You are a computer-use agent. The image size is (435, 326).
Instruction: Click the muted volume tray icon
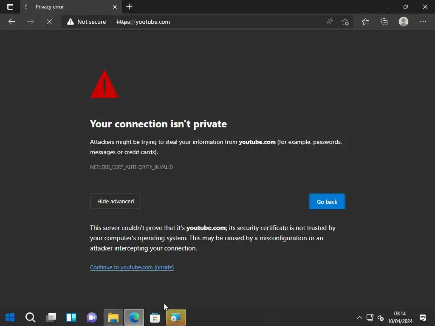(381, 318)
